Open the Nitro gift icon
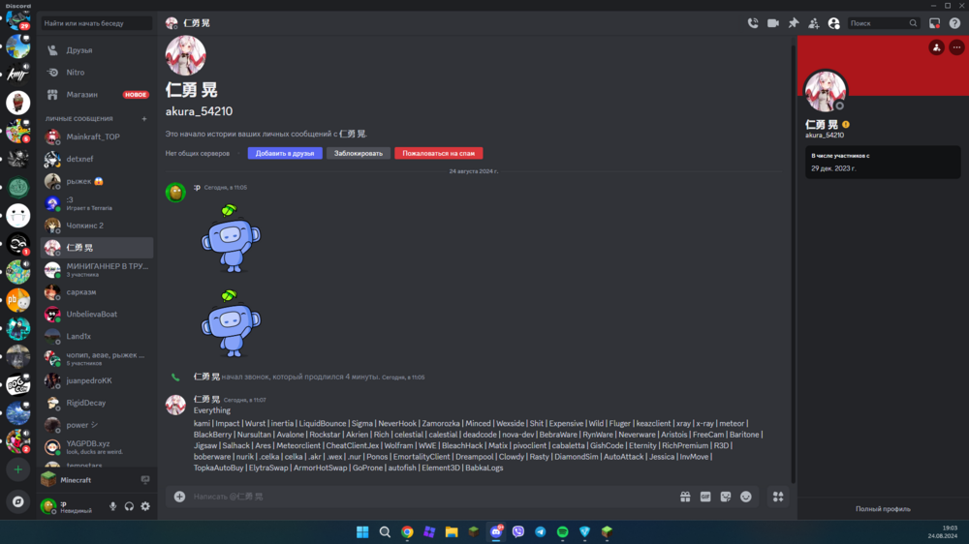 pyautogui.click(x=685, y=497)
